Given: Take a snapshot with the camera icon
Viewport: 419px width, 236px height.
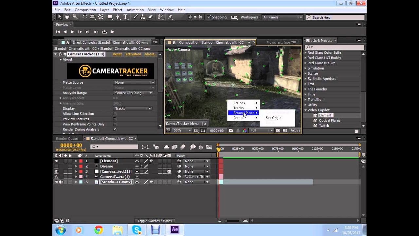Looking at the screenshot, I should (231, 130).
